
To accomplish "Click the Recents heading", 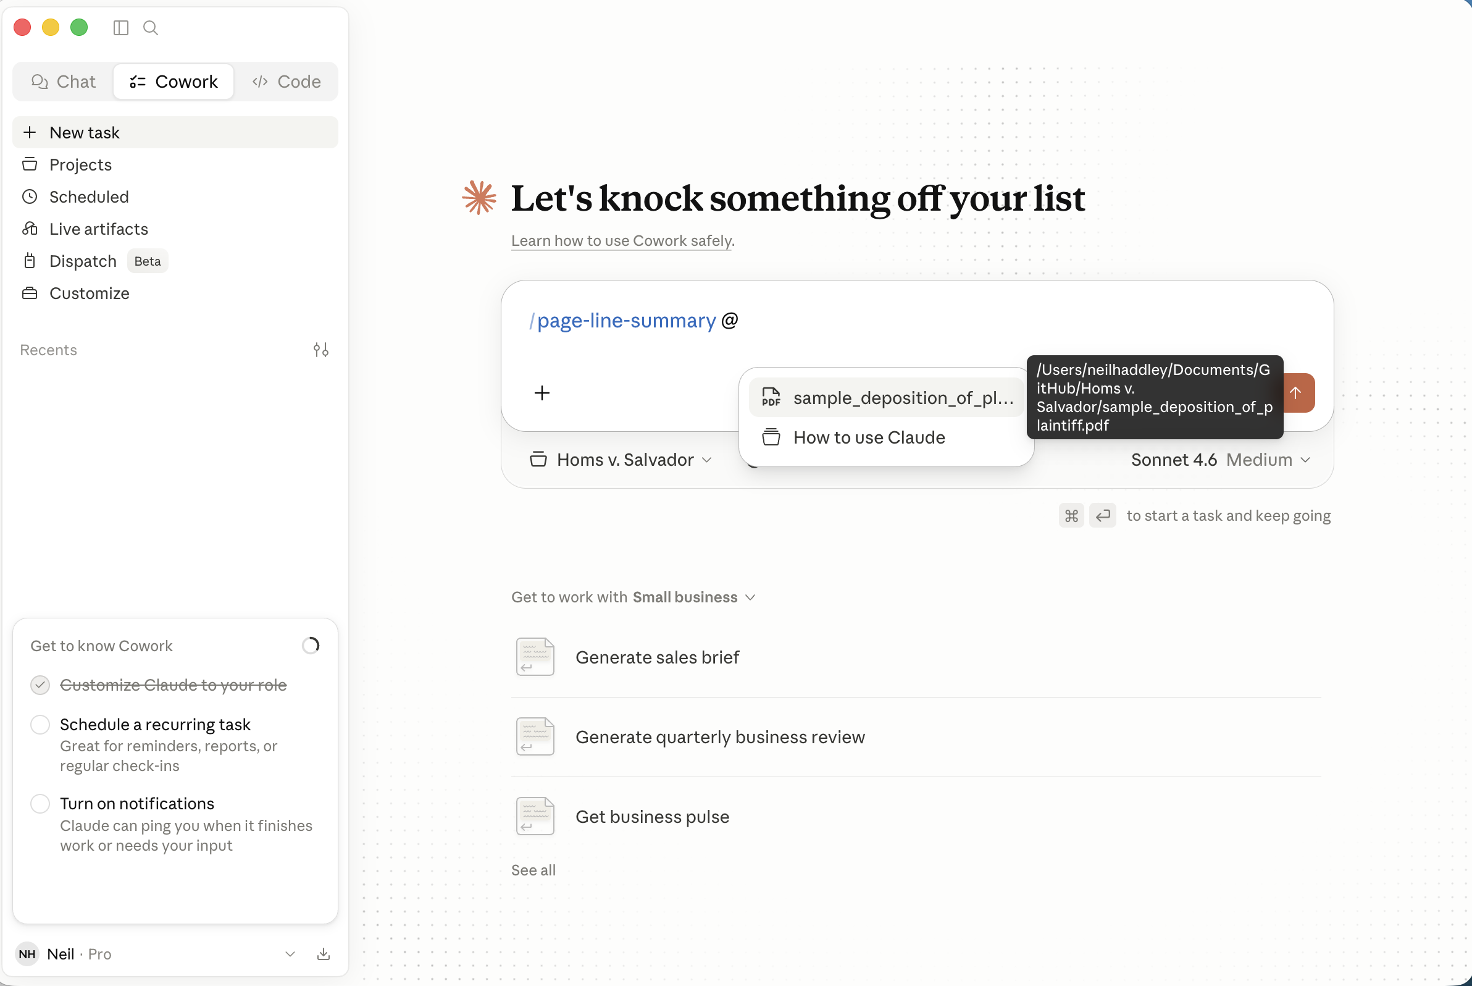I will pyautogui.click(x=48, y=350).
